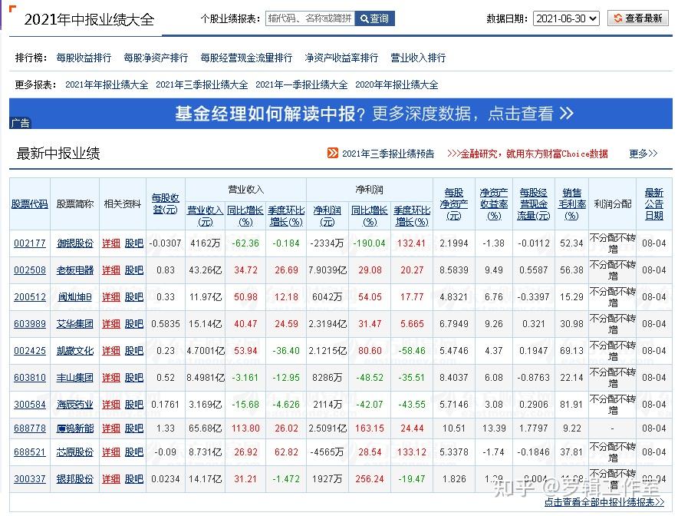Sort by revenue 同比增长(%) header
Viewport: 678px width, 516px height.
pos(245,216)
